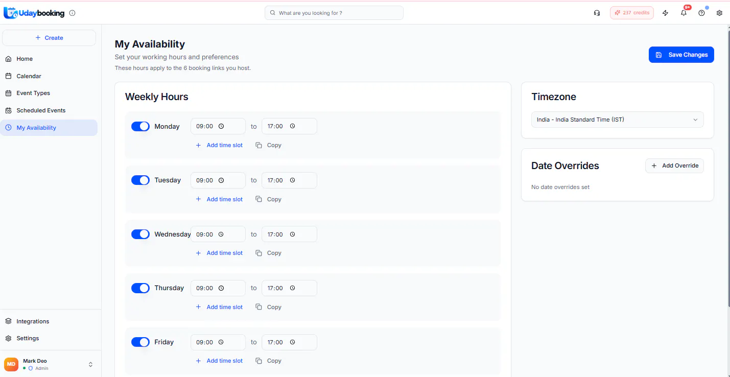Viewport: 730px width, 377px height.
Task: Disable Wednesday availability switch
Action: click(x=140, y=234)
